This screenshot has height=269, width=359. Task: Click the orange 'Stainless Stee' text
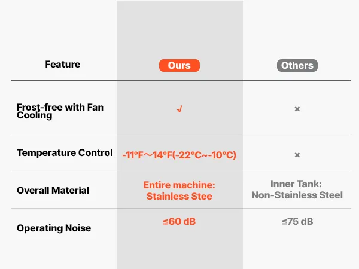pyautogui.click(x=180, y=196)
